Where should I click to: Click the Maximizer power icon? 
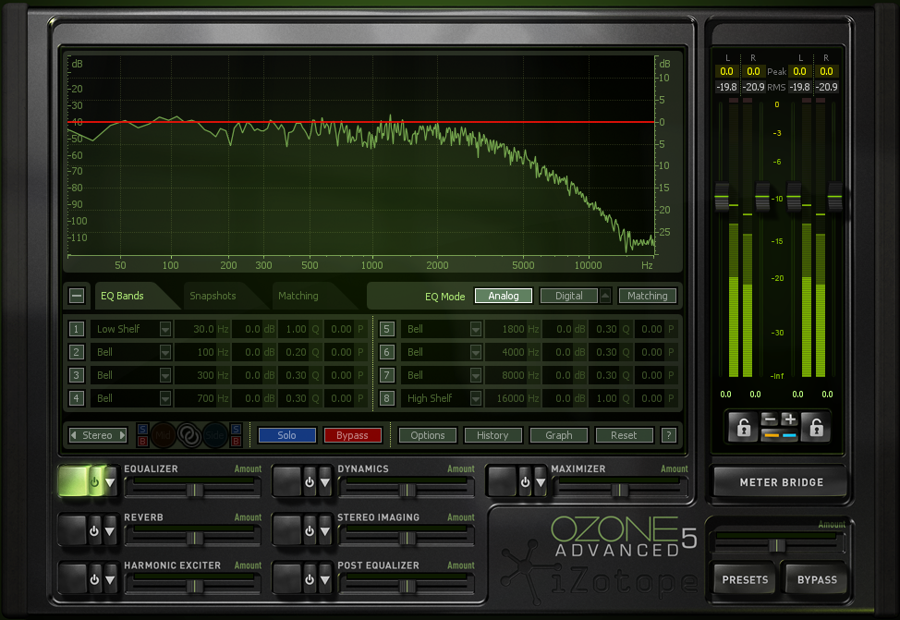coord(525,482)
